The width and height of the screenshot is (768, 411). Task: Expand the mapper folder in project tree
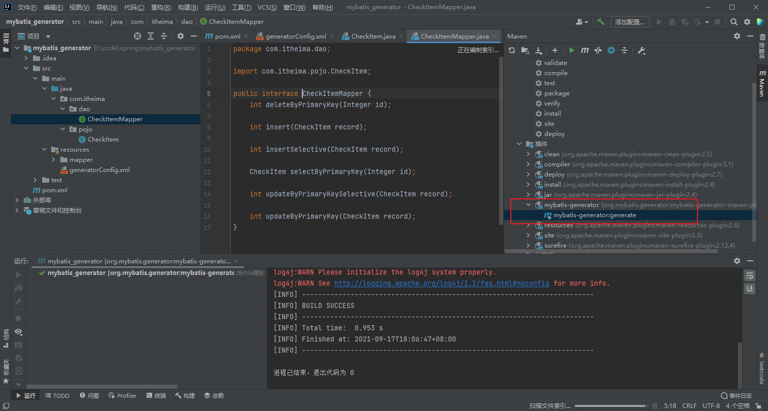tap(54, 160)
